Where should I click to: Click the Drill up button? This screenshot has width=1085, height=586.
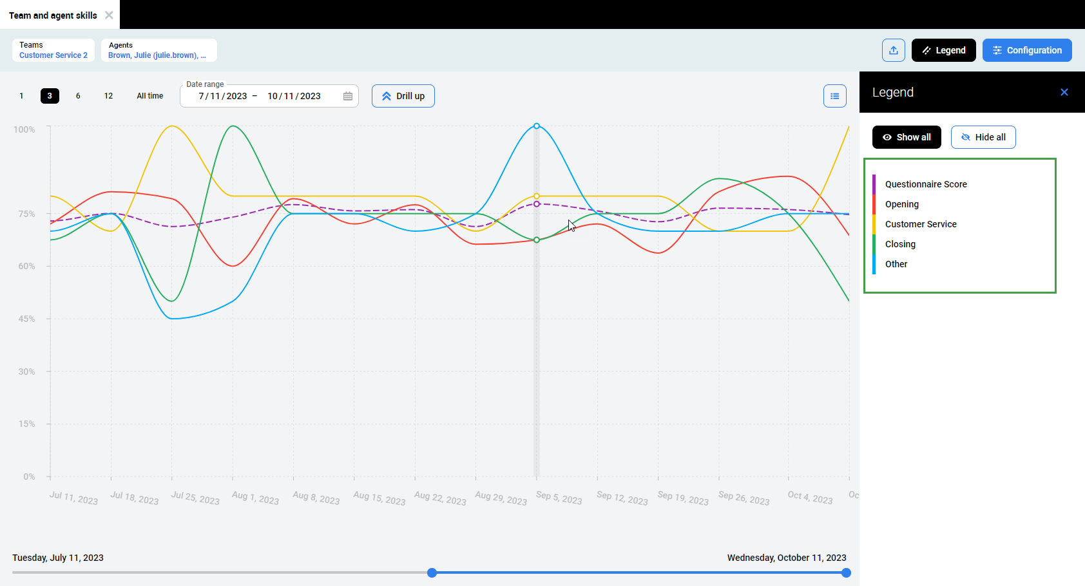pyautogui.click(x=403, y=96)
